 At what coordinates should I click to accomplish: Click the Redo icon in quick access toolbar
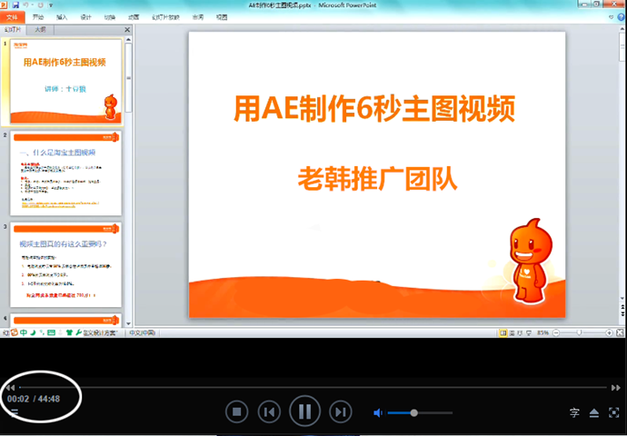[x=40, y=5]
